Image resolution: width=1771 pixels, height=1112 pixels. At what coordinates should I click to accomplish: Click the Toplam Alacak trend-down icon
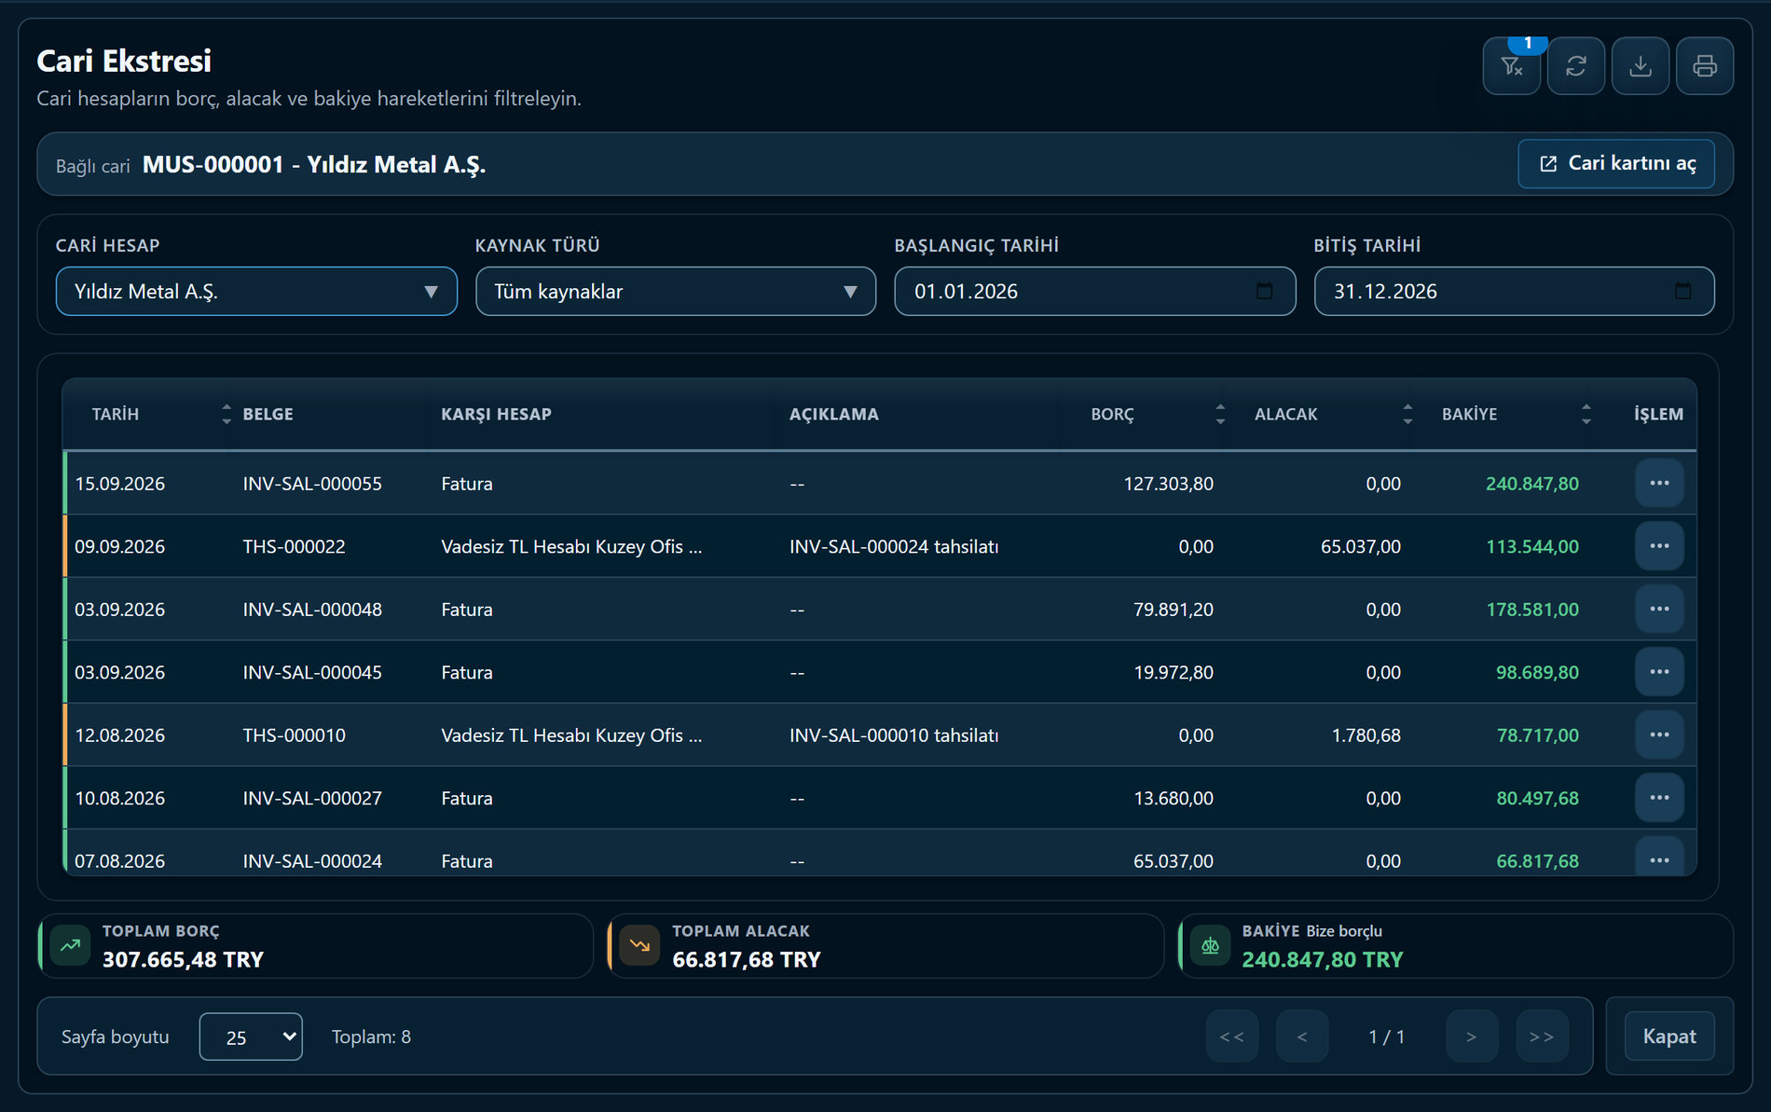point(639,945)
